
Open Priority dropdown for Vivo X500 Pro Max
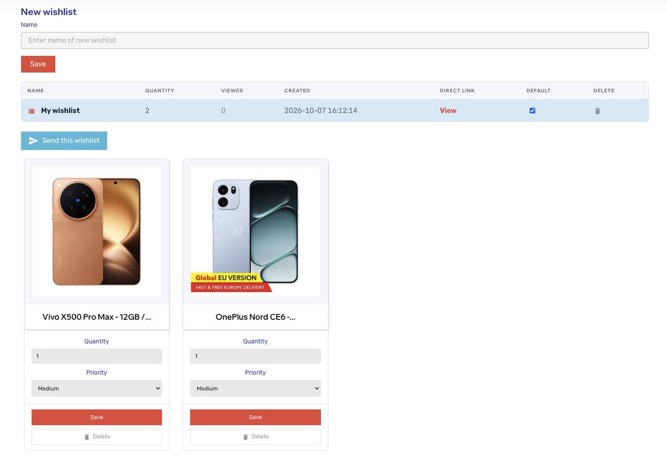[97, 388]
